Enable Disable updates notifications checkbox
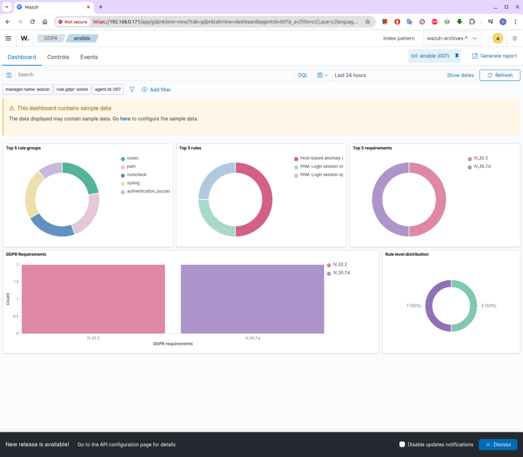Viewport: 523px width, 457px height. coord(402,444)
